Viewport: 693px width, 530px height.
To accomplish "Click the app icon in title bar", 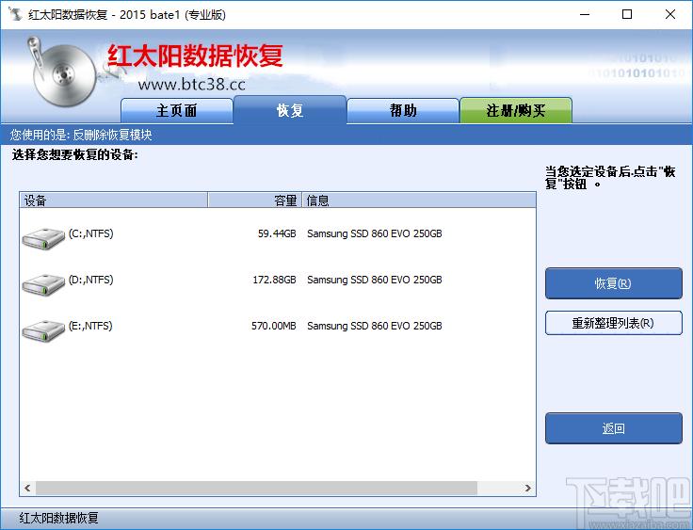I will click(x=14, y=14).
